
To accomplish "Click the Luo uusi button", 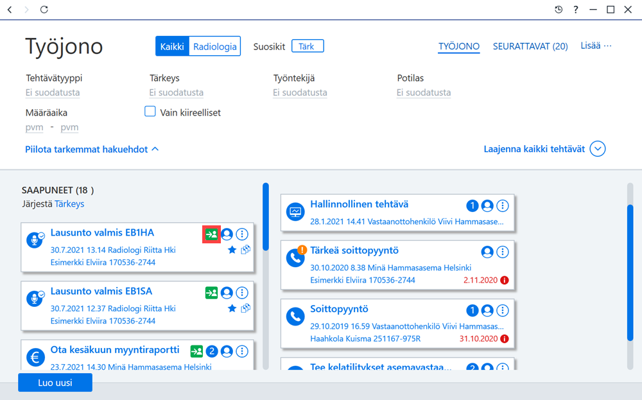I will pyautogui.click(x=55, y=383).
